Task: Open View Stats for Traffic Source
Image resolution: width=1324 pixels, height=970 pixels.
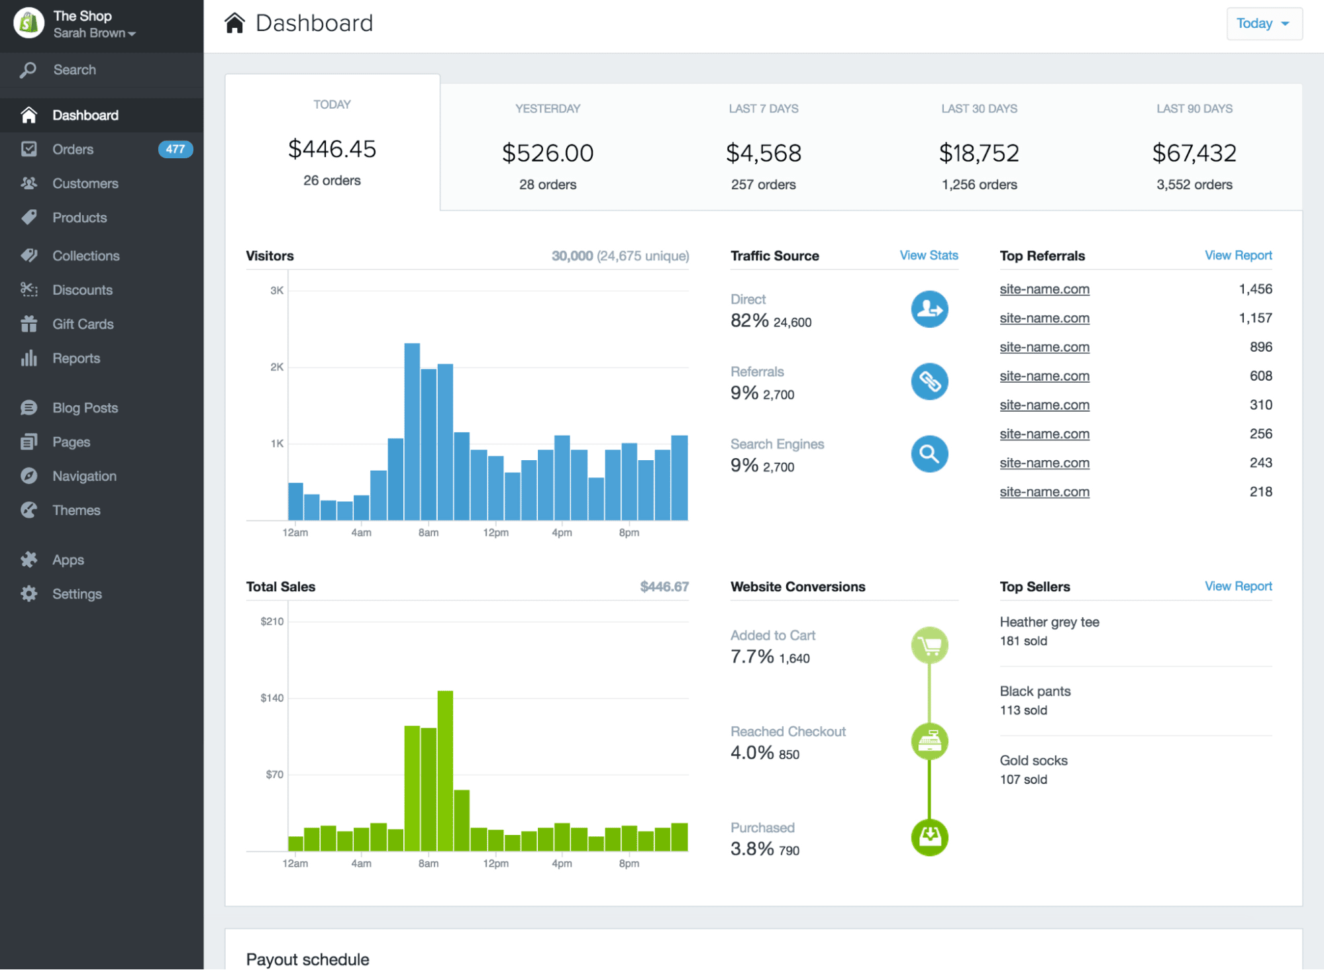Action: pyautogui.click(x=928, y=255)
